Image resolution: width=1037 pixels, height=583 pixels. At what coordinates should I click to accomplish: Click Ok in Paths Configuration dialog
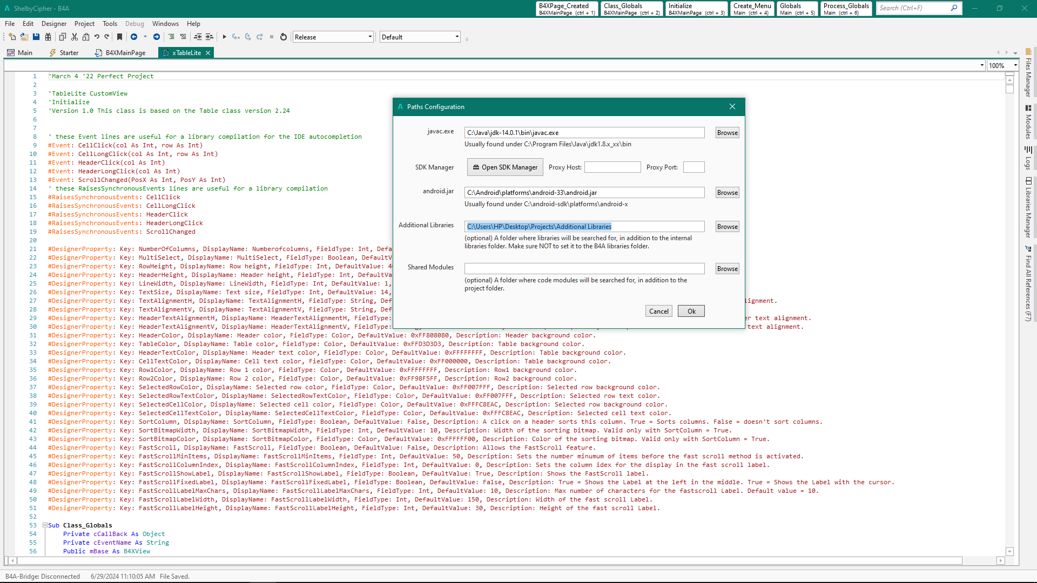pyautogui.click(x=691, y=311)
